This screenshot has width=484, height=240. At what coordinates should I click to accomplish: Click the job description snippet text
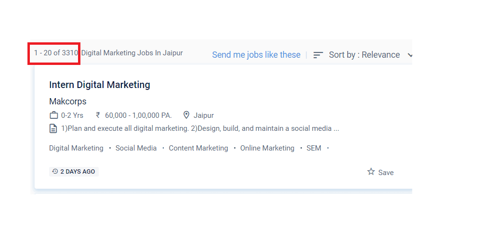(x=200, y=128)
